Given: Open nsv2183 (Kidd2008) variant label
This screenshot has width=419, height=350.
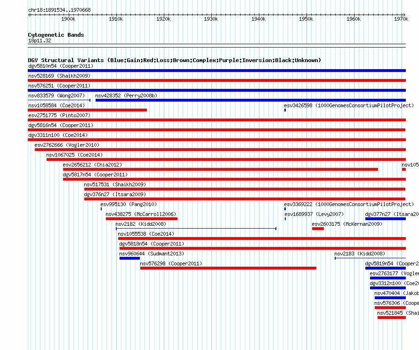Looking at the screenshot, I should coord(360,254).
